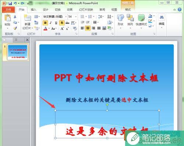Open the File menu button
184x146 pixels.
click(x=8, y=10)
